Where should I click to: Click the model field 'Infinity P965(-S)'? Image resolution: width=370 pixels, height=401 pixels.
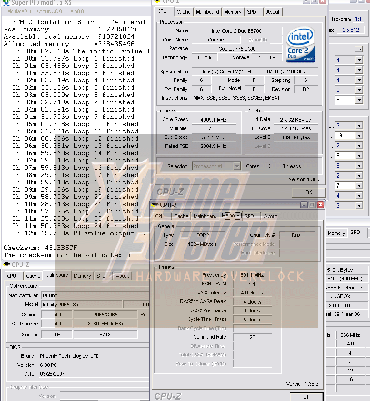click(x=82, y=305)
